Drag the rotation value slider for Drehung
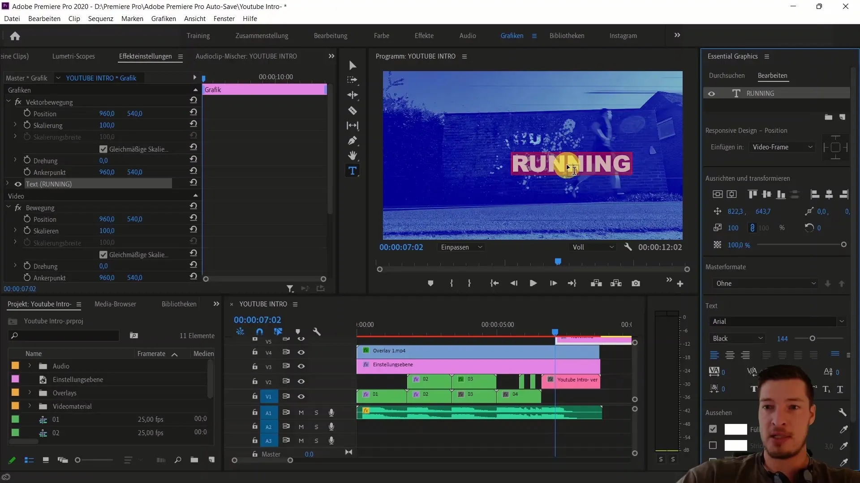 click(103, 161)
